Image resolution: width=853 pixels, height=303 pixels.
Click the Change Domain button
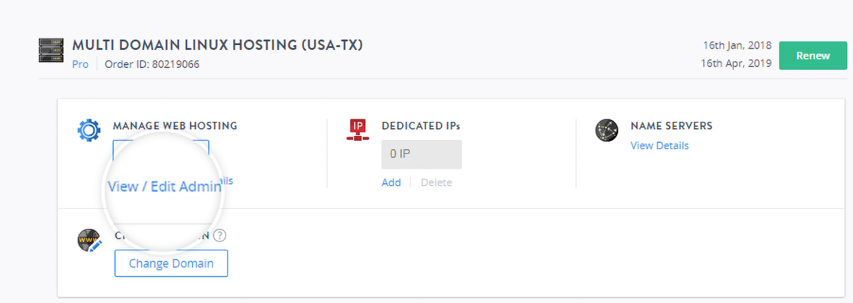pyautogui.click(x=171, y=263)
